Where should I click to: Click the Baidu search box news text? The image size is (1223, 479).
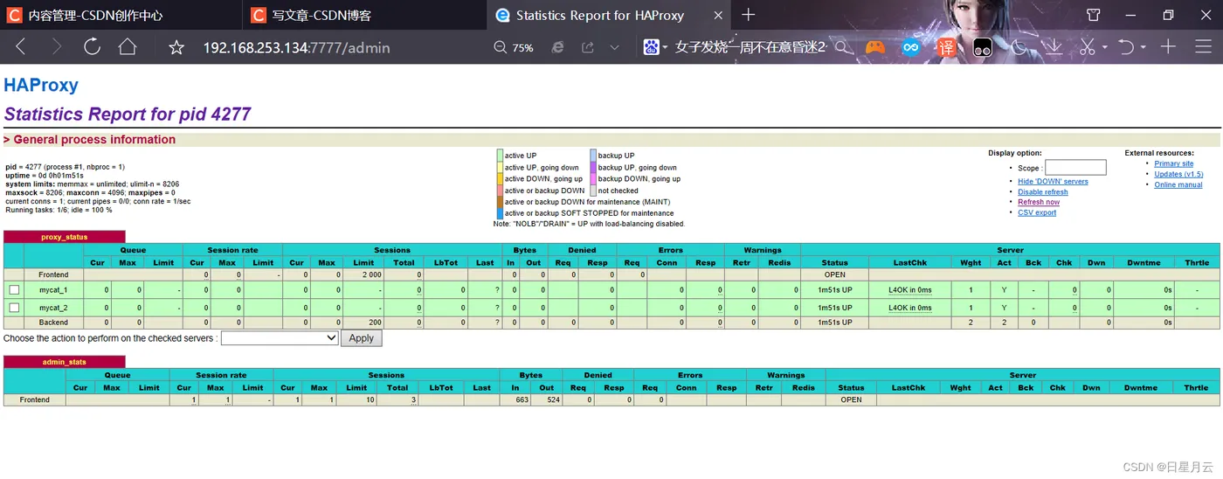click(x=750, y=48)
